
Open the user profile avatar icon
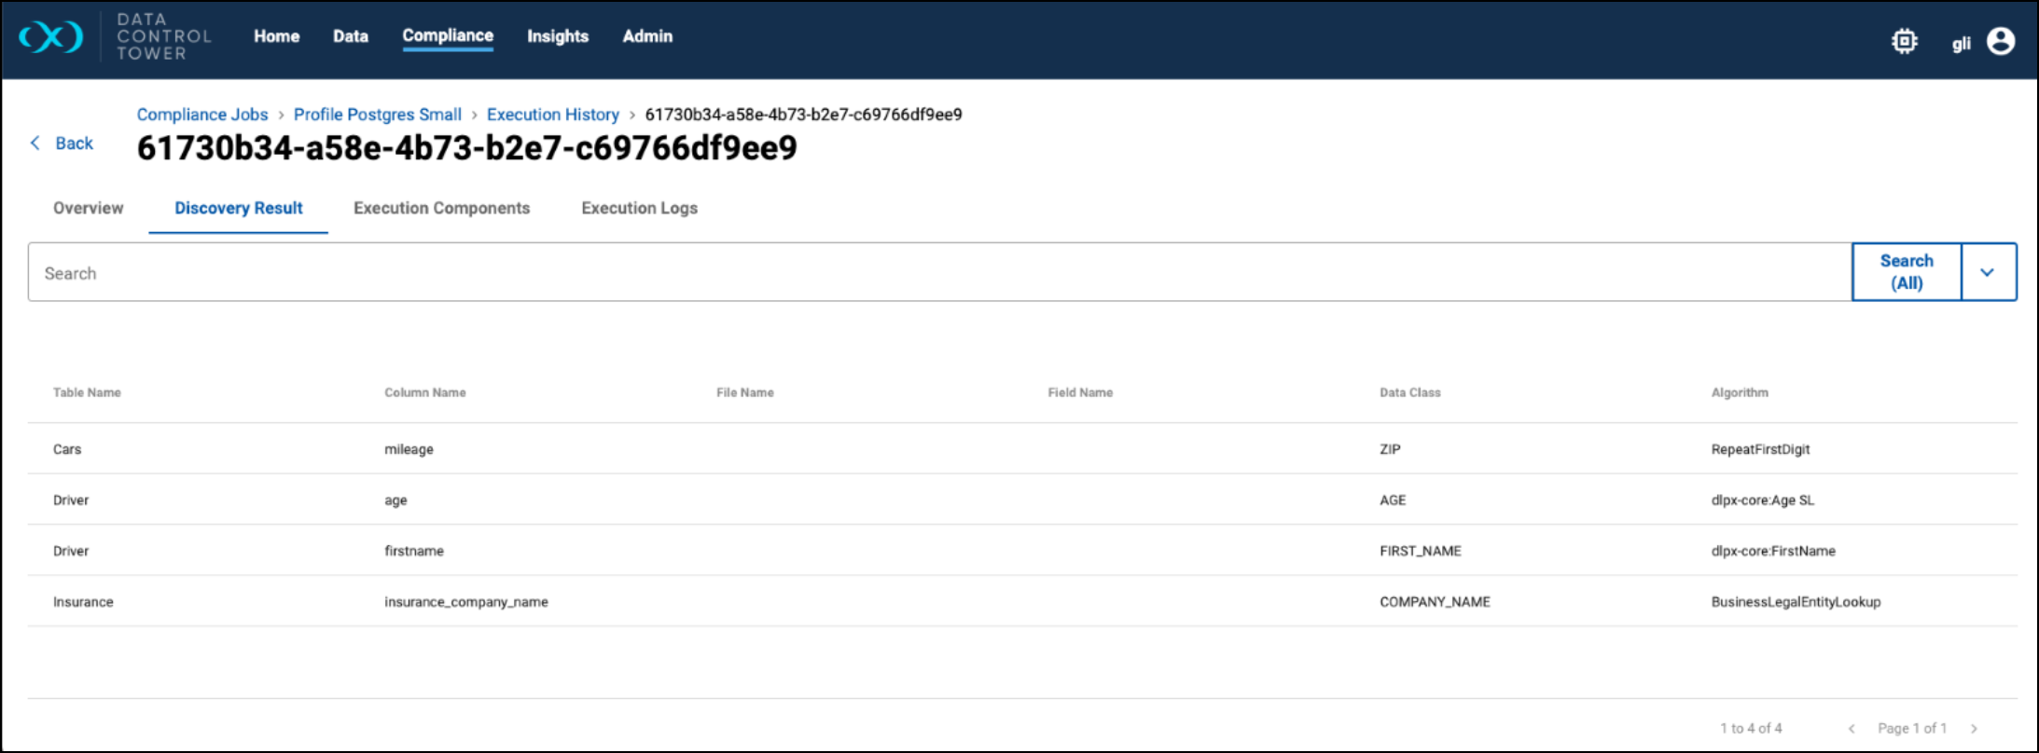(x=2000, y=42)
